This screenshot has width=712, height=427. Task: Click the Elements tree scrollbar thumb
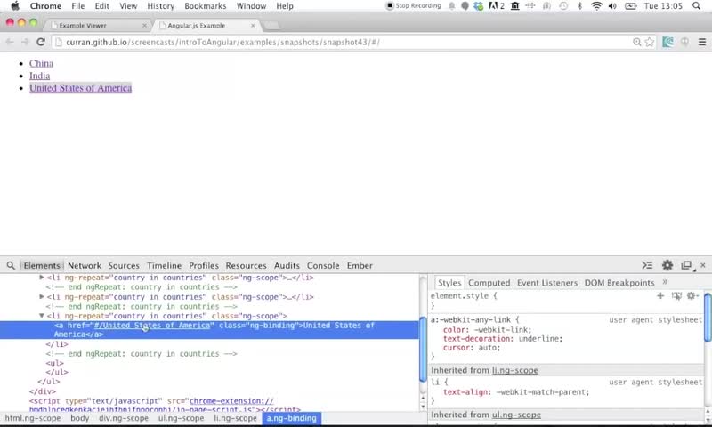pos(422,350)
